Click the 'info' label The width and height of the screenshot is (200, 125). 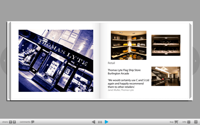[x=184, y=122]
